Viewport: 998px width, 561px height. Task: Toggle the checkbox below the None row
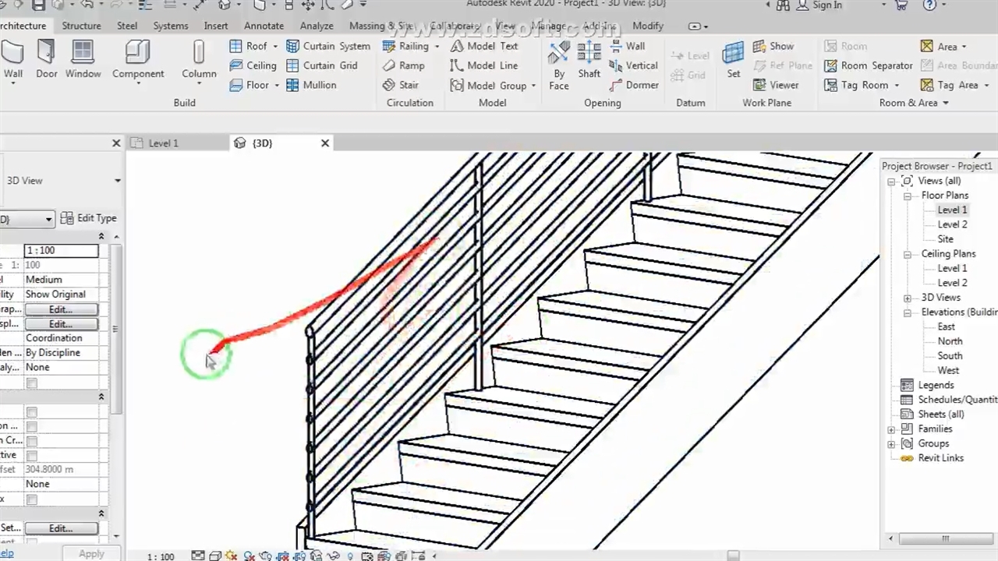tap(31, 383)
